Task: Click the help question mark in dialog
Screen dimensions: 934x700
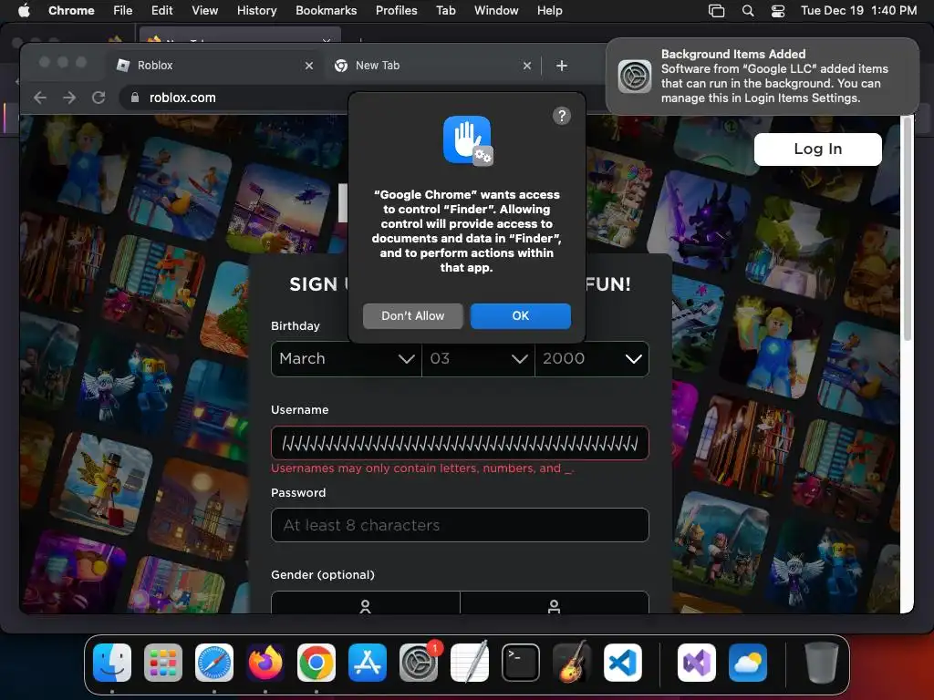Action: pyautogui.click(x=562, y=116)
